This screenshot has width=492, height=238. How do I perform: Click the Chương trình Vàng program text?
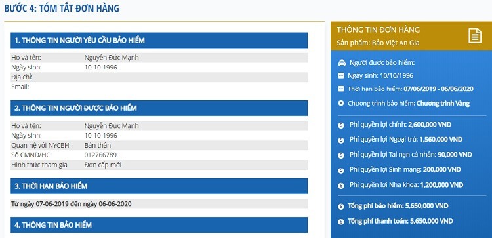pos(443,103)
